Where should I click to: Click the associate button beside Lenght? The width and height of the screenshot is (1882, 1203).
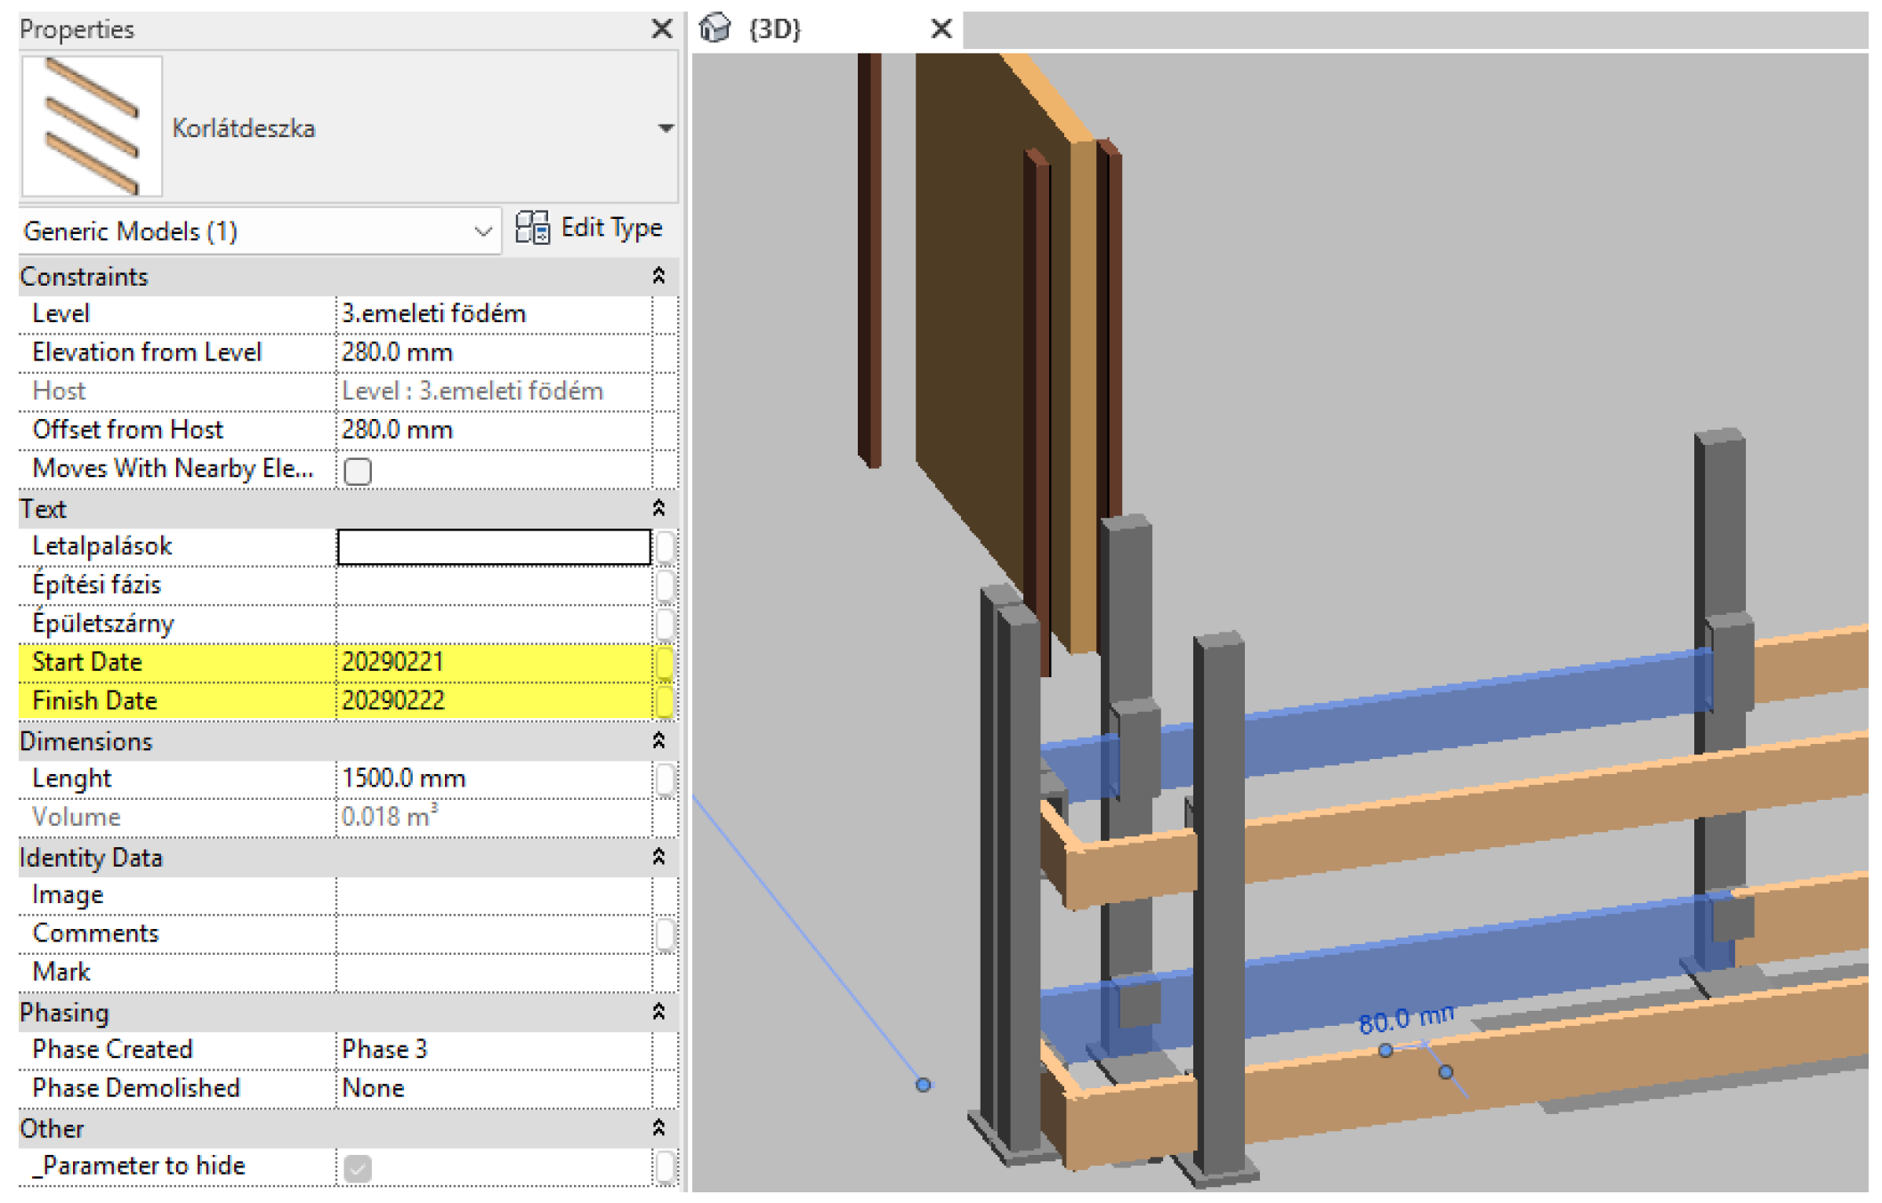coord(665,779)
